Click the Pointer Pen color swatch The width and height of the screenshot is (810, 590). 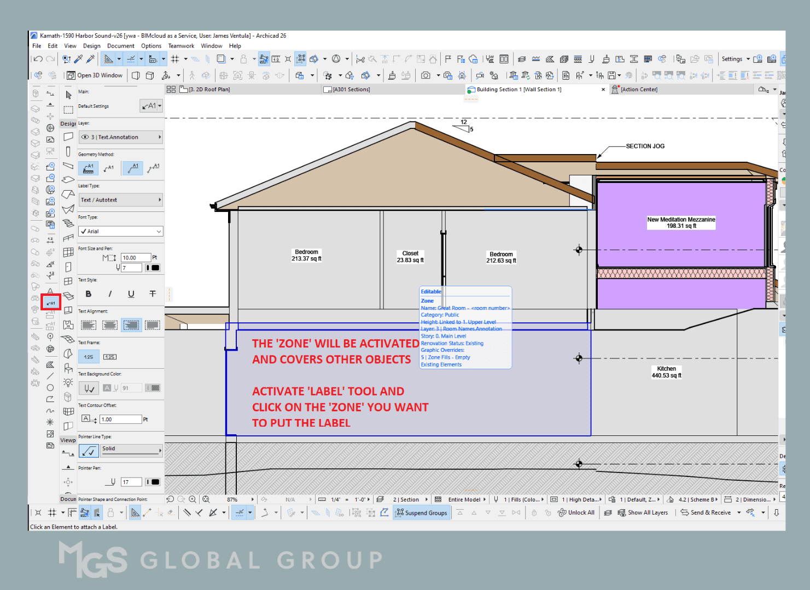[153, 481]
